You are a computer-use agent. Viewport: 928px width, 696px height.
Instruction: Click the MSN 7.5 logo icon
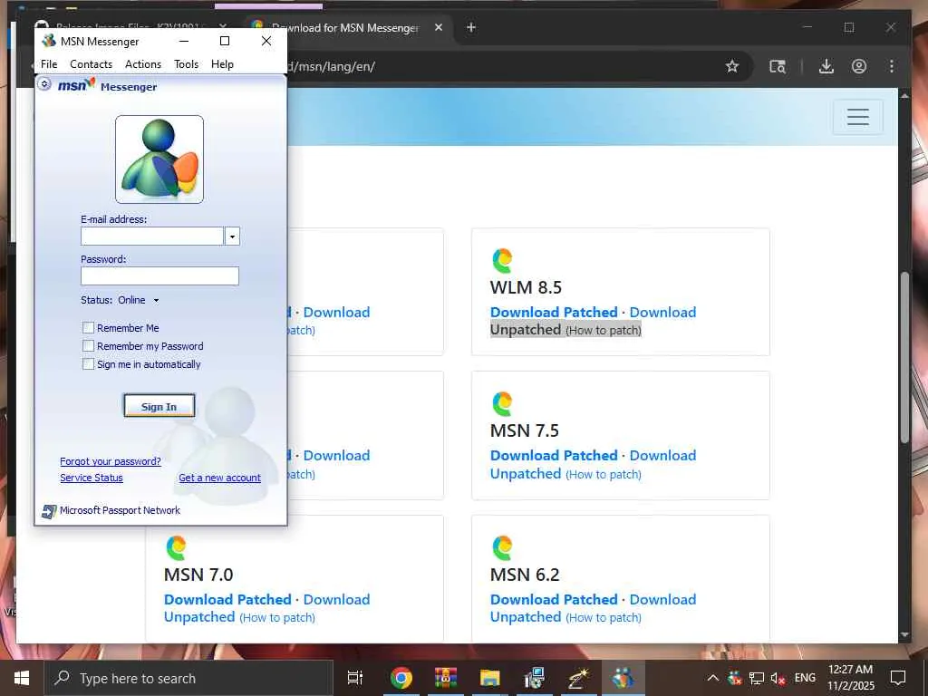pyautogui.click(x=502, y=404)
